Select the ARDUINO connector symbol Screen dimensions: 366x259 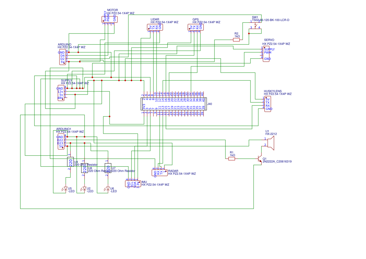pyautogui.click(x=63, y=57)
